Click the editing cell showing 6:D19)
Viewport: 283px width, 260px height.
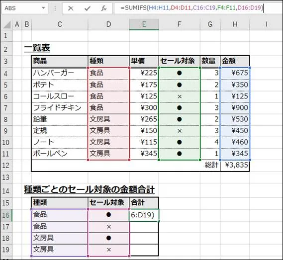pyautogui.click(x=144, y=215)
